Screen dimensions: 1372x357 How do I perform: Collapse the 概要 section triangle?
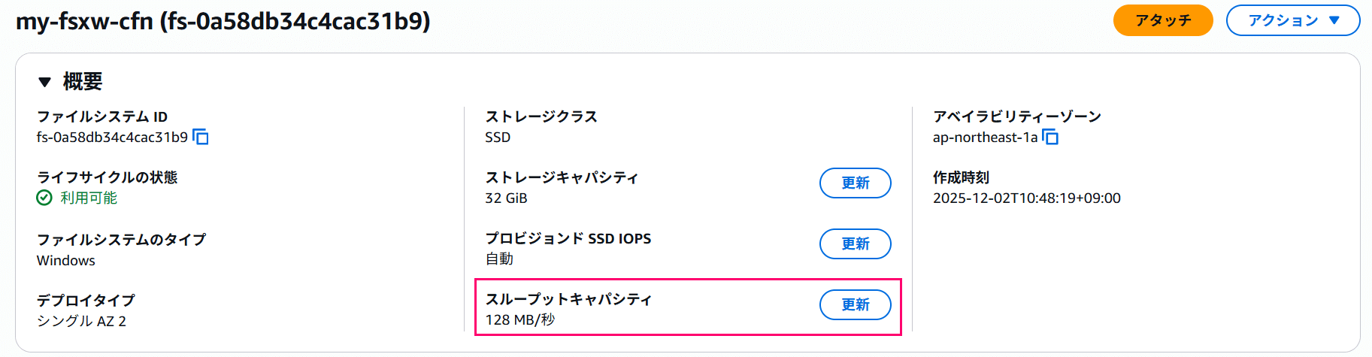point(44,82)
